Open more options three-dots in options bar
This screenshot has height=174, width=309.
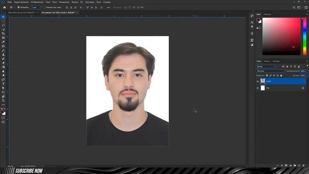pyautogui.click(x=108, y=8)
